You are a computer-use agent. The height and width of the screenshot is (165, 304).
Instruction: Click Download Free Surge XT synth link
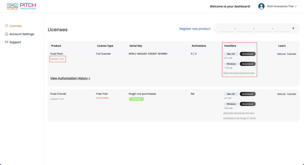point(240,118)
